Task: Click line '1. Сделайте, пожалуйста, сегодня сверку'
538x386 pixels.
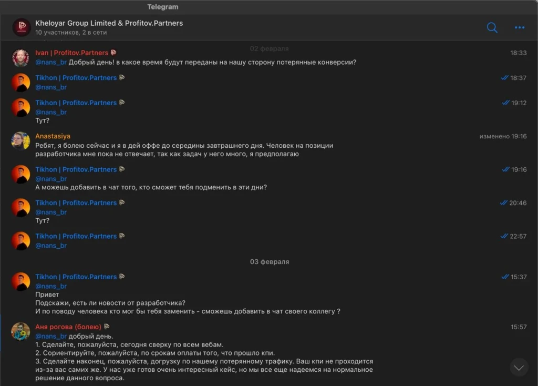Action: (x=129, y=344)
